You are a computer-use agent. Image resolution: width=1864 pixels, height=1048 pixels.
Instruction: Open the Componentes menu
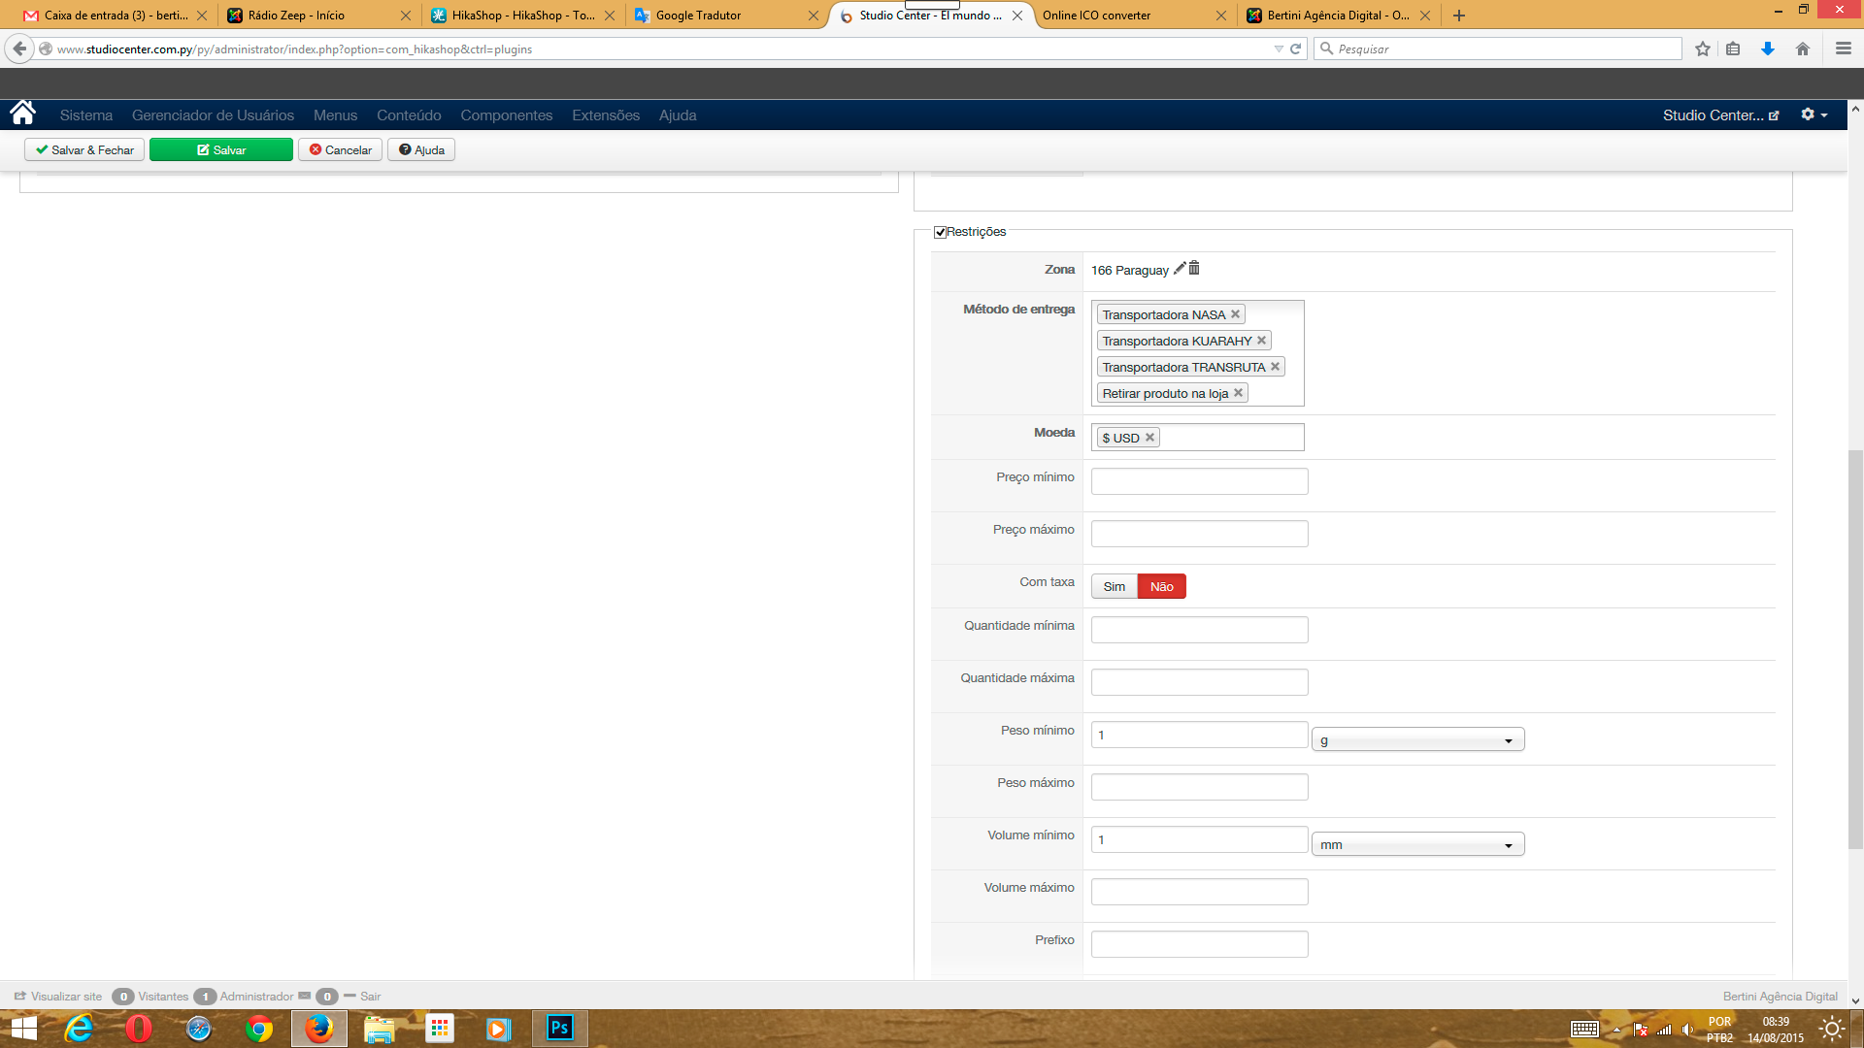point(506,115)
